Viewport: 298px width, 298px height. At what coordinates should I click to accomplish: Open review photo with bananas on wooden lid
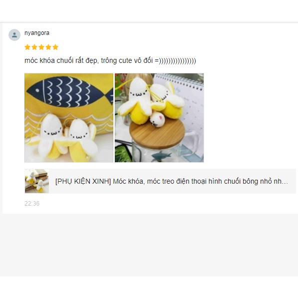[159, 118]
